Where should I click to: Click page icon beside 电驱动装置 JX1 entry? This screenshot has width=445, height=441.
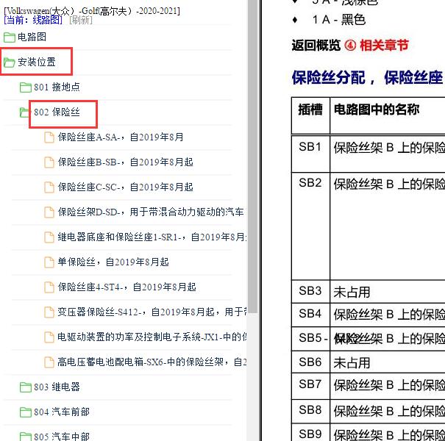tap(49, 337)
